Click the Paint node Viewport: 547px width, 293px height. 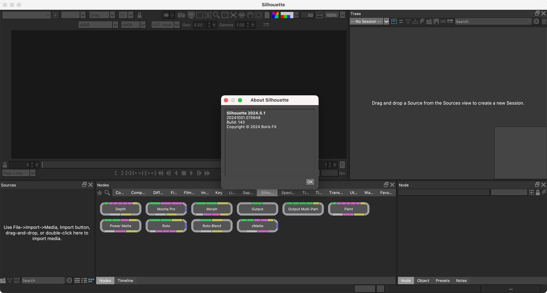pyautogui.click(x=348, y=209)
